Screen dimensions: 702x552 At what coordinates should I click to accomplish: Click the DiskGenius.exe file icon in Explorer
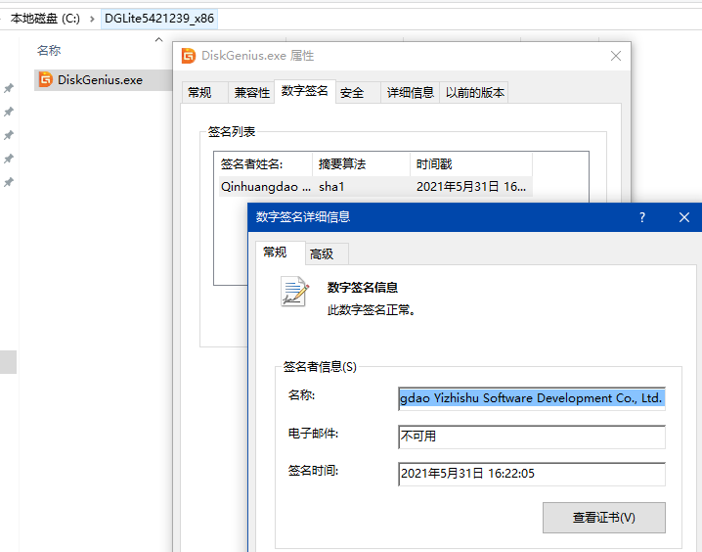click(45, 79)
